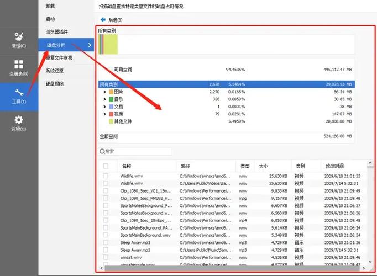This screenshot has height=276, width=377.
Task: Click the mpg type cell
Action: click(x=243, y=199)
